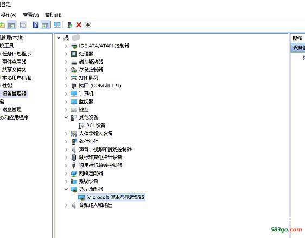The width and height of the screenshot is (305, 238).
Task: Expand the IDE ATA/ATAPI 控制器 category
Action: click(66, 46)
